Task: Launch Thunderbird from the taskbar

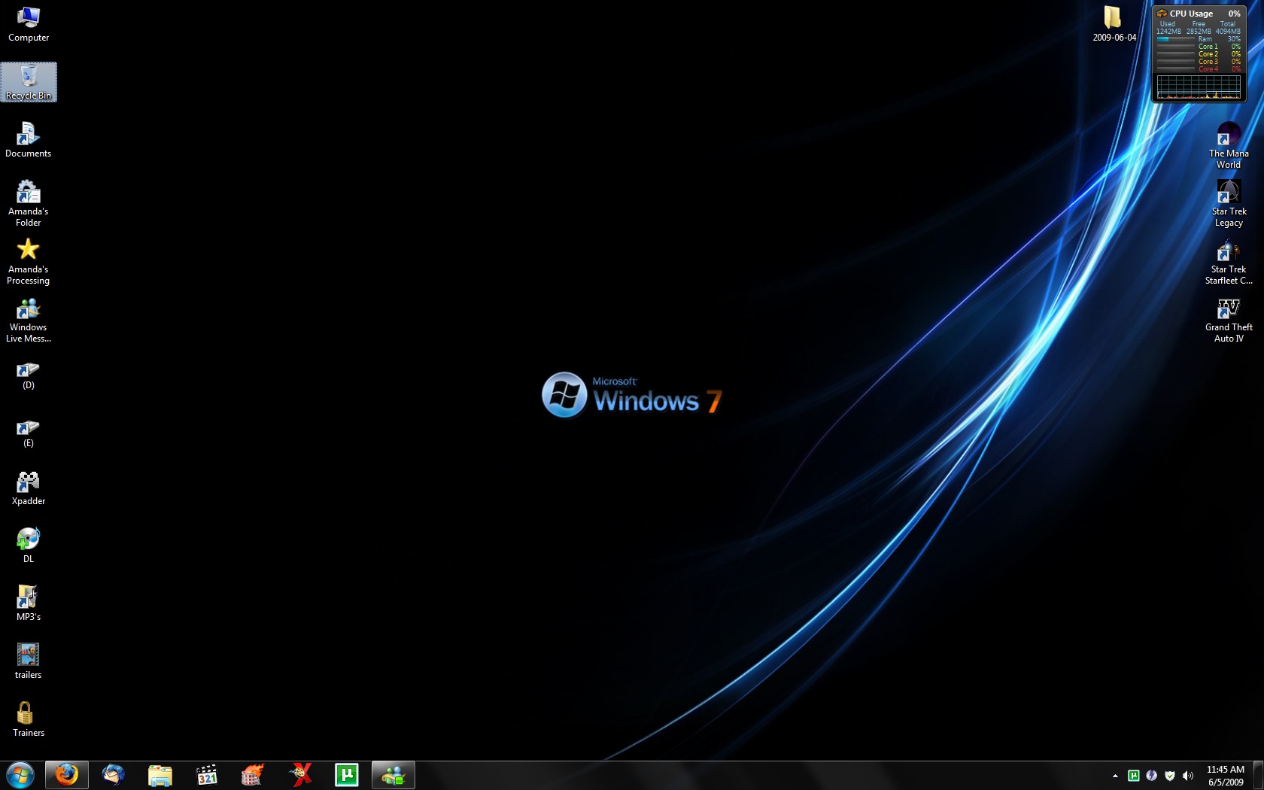Action: point(114,775)
